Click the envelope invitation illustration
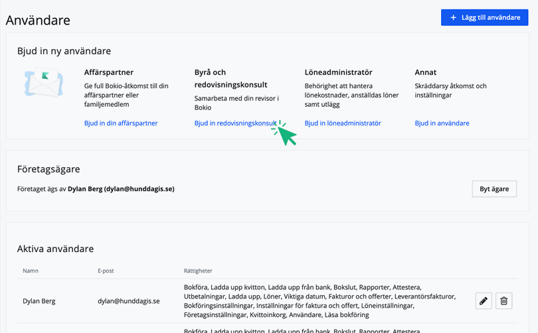The height and width of the screenshot is (333, 538). (x=44, y=84)
